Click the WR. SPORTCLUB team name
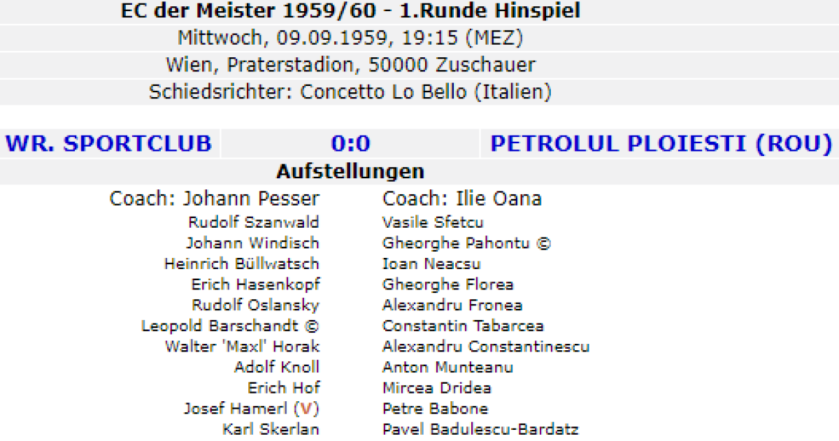Image resolution: width=839 pixels, height=441 pixels. click(108, 143)
